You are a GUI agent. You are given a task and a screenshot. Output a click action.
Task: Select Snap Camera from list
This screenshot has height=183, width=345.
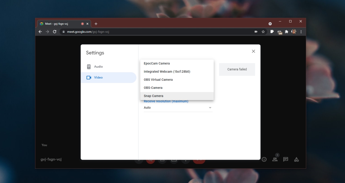tap(177, 96)
